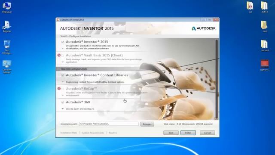Open the System Requirements link
This screenshot has height=155, width=275.
(x=93, y=133)
